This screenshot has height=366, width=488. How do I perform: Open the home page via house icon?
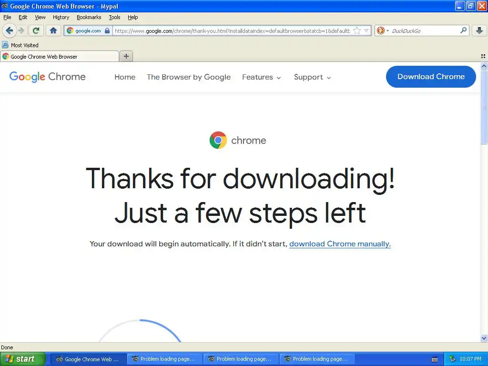pos(53,30)
